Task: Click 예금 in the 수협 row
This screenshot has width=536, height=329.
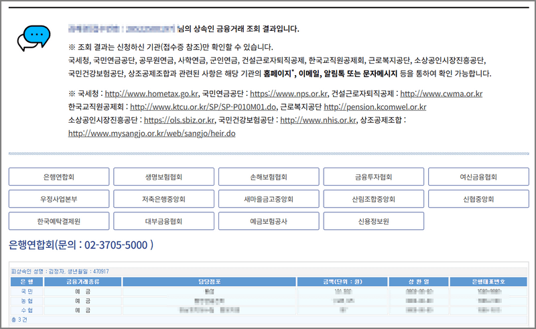Action: click(82, 310)
